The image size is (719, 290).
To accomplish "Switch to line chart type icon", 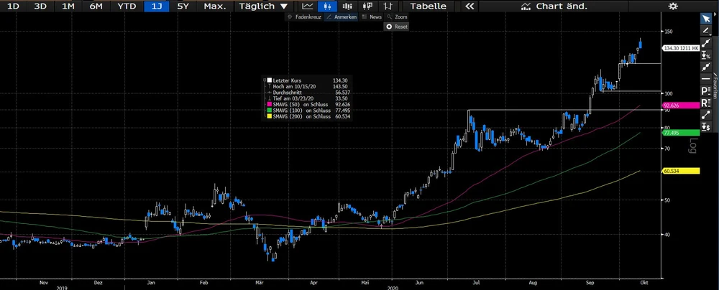I will coord(307,6).
